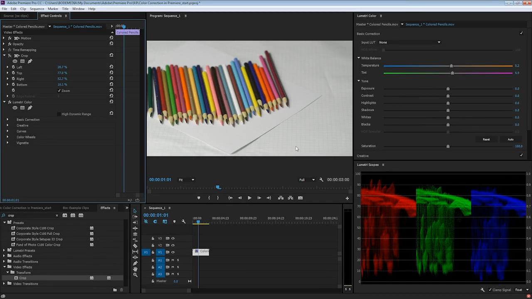This screenshot has height=299, width=532.
Task: Step forward one frame
Action: [x=259, y=198]
